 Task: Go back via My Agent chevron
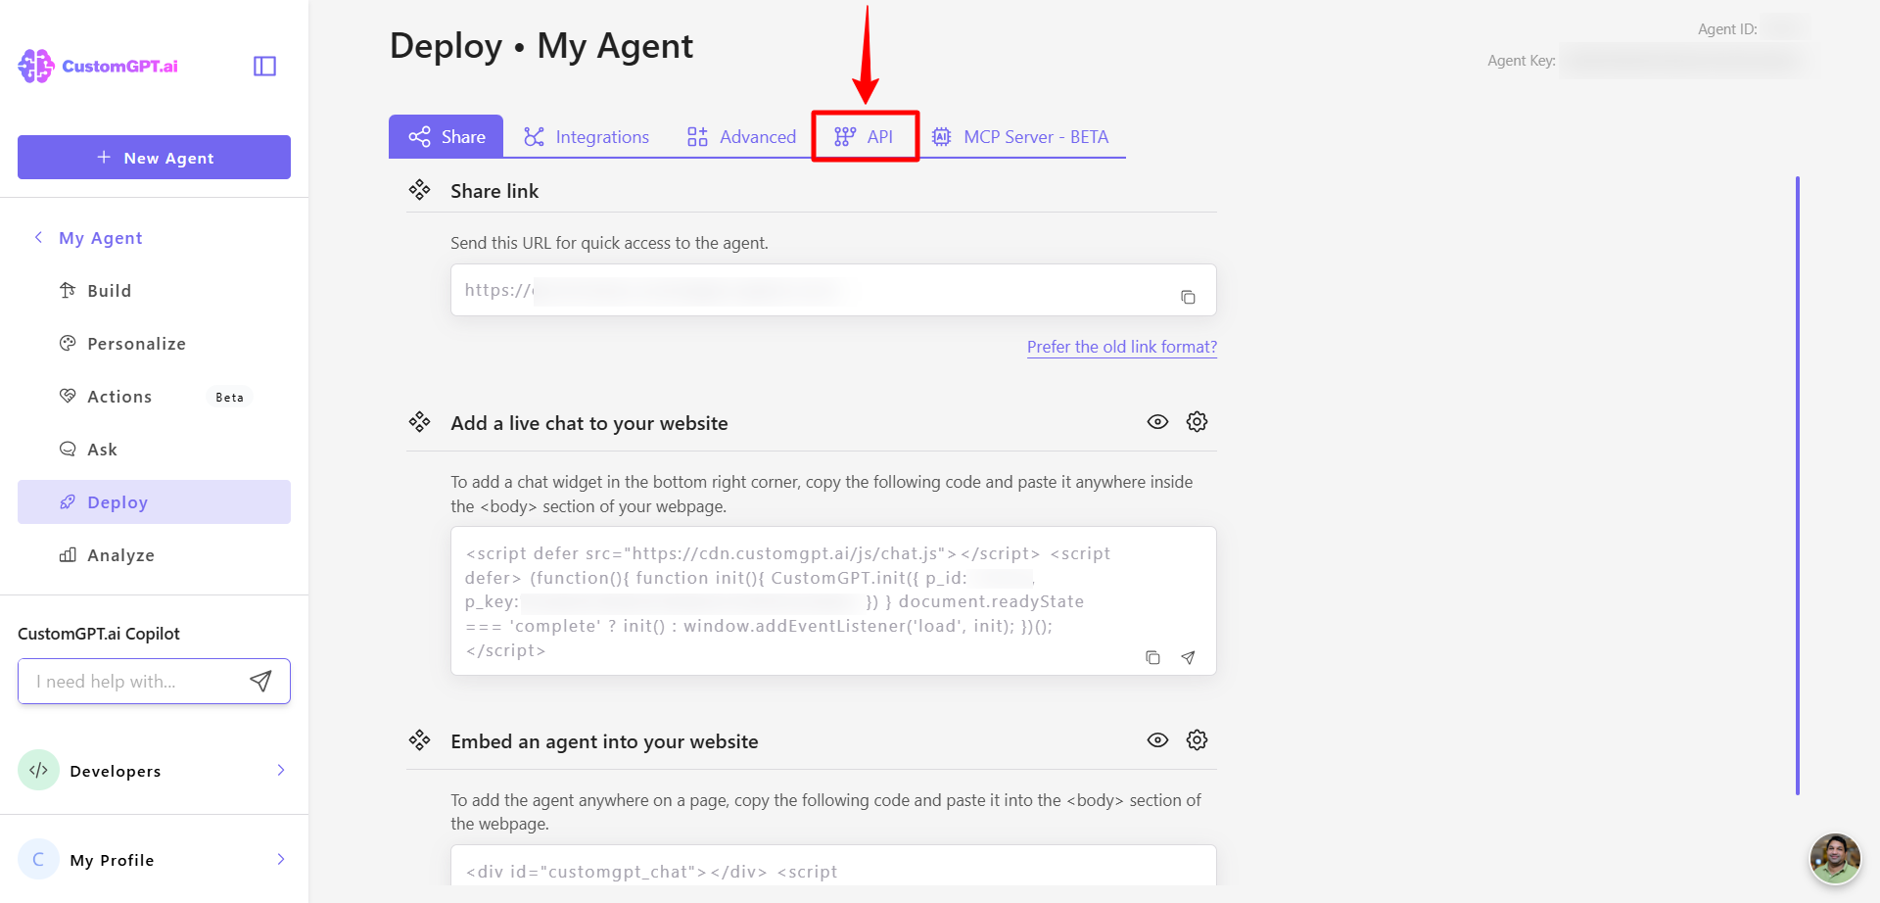38,237
